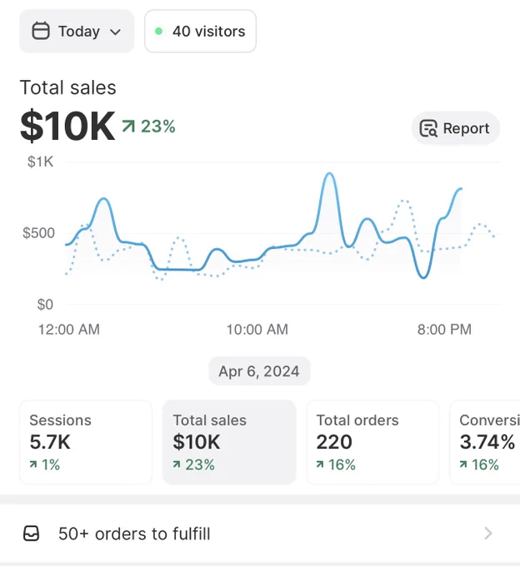The width and height of the screenshot is (520, 566).
Task: Click the green live visitors dot
Action: [158, 31]
